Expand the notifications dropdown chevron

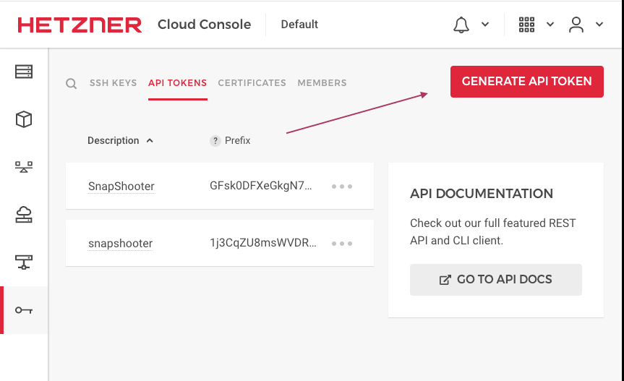485,25
